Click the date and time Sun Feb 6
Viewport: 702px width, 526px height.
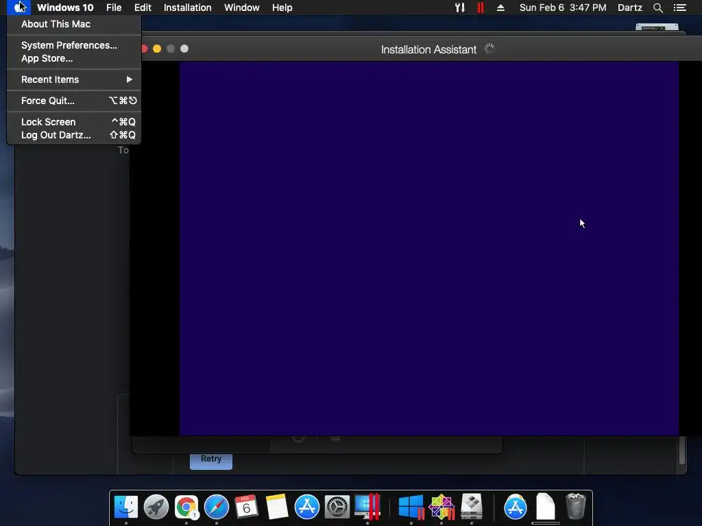[563, 8]
